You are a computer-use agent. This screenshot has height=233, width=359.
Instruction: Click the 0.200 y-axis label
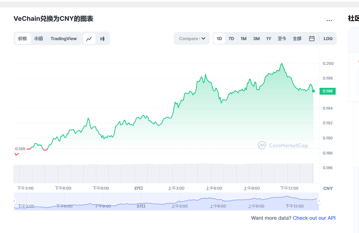pyautogui.click(x=328, y=63)
